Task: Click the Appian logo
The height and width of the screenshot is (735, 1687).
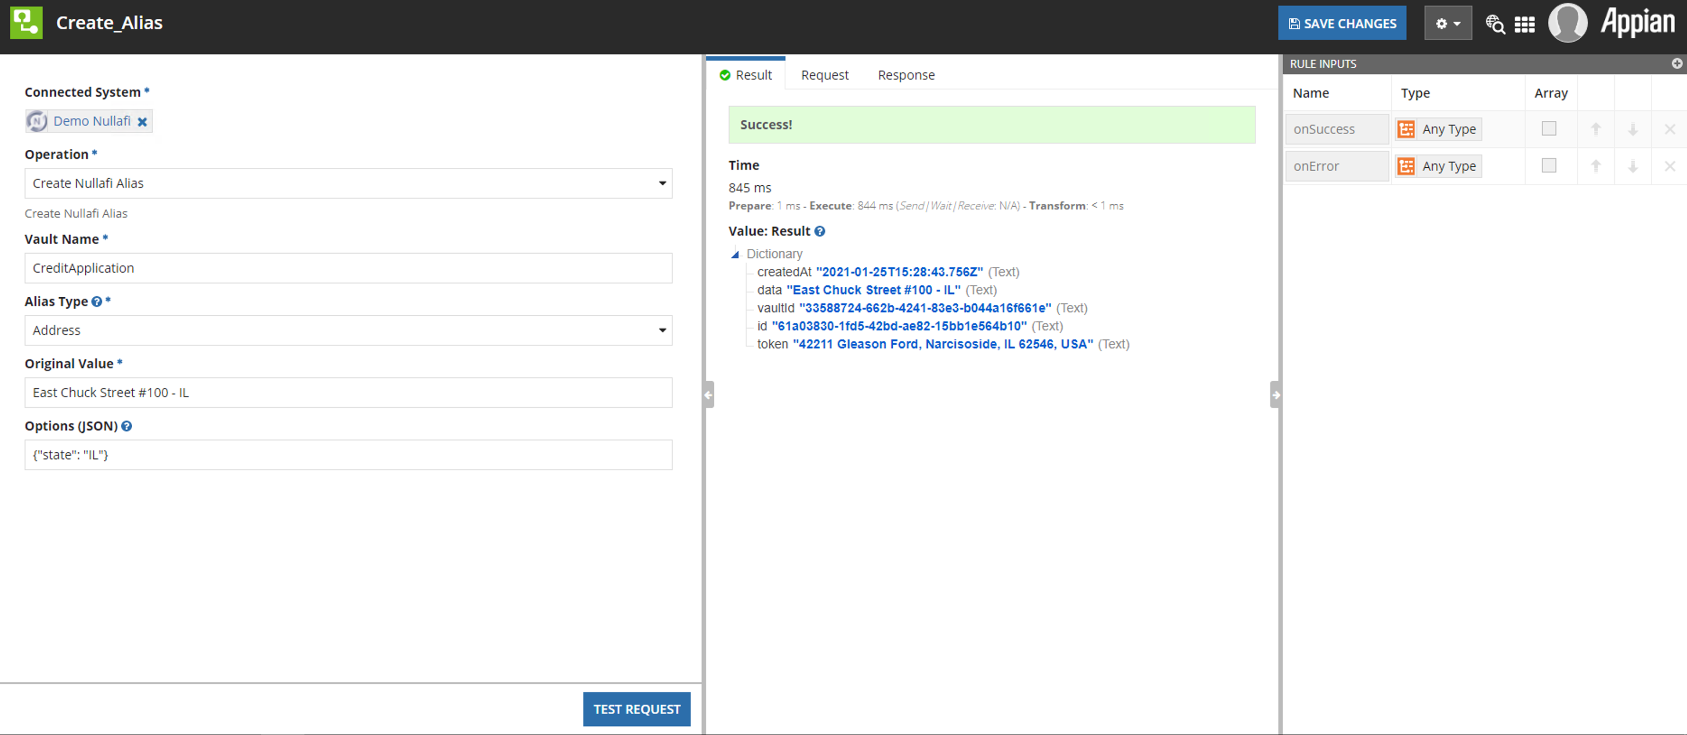Action: point(1637,23)
